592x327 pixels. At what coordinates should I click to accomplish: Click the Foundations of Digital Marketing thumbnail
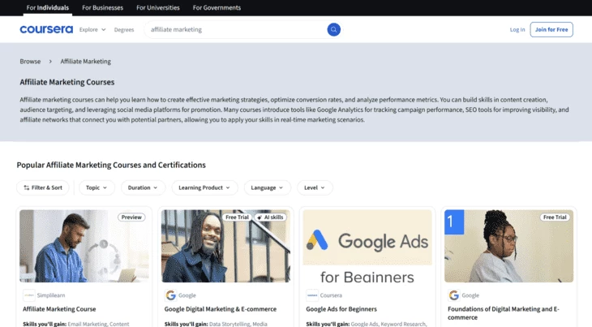pos(509,246)
